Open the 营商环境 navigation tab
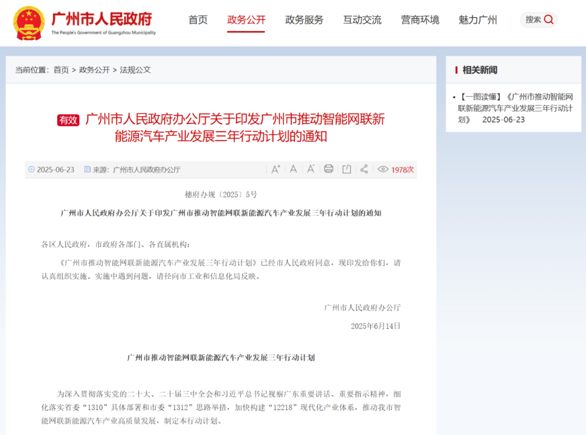The width and height of the screenshot is (586, 435). click(419, 20)
